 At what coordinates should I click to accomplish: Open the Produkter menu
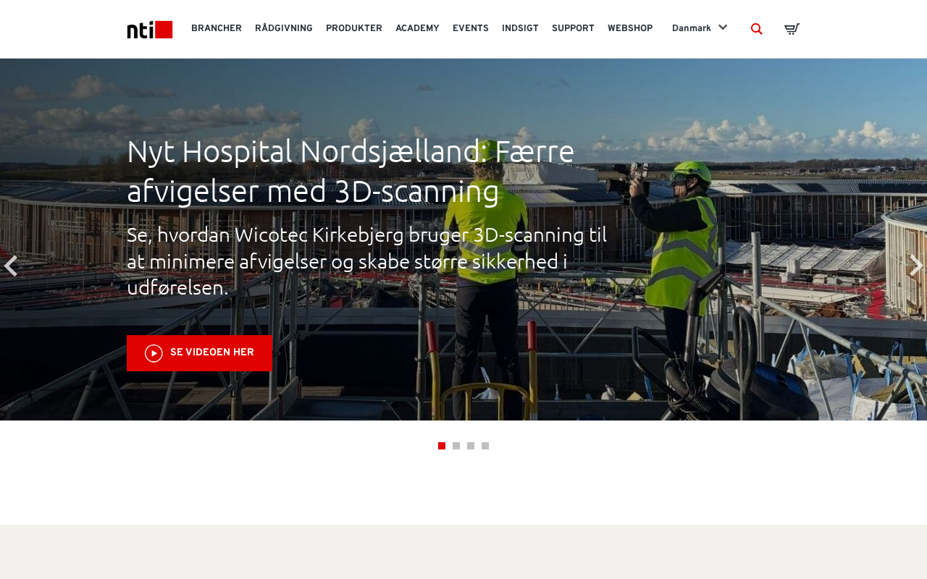click(354, 28)
